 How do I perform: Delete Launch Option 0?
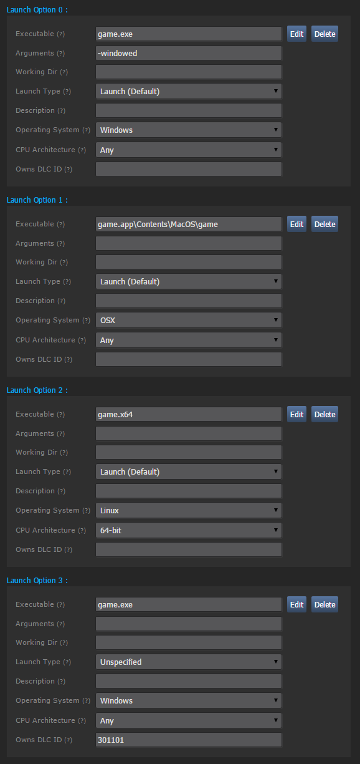(324, 34)
